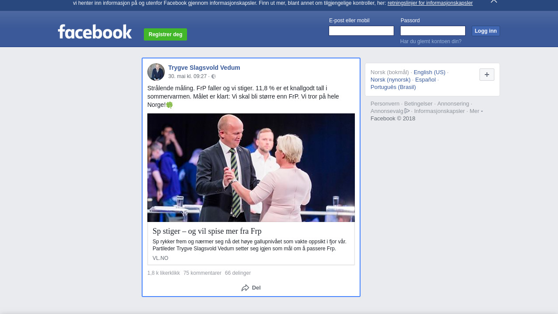View the 1,8 k likerklikk count
Image resolution: width=558 pixels, height=314 pixels.
click(x=163, y=273)
